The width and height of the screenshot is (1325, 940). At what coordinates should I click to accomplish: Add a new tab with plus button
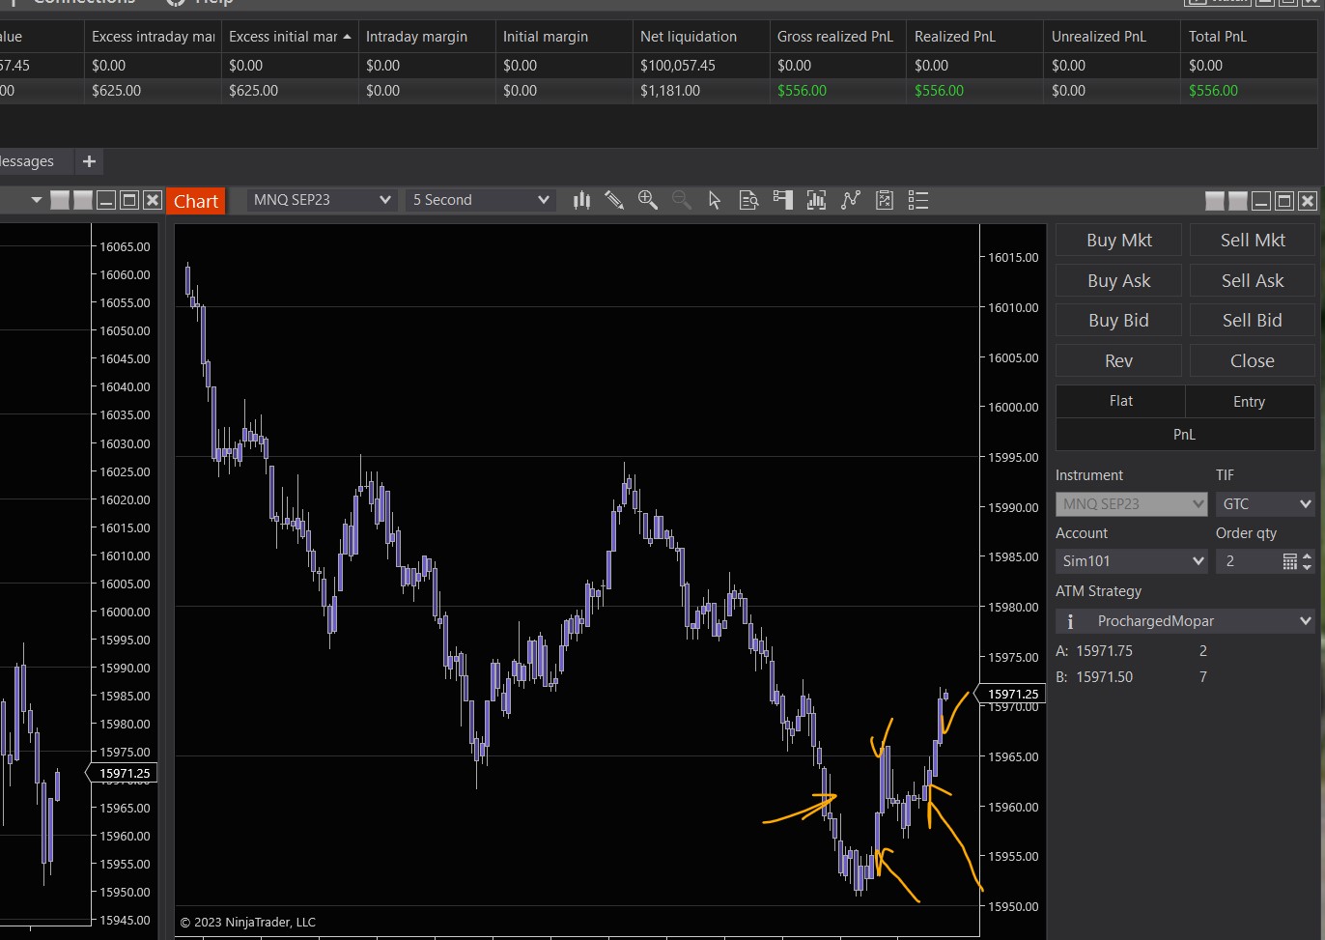(x=89, y=161)
